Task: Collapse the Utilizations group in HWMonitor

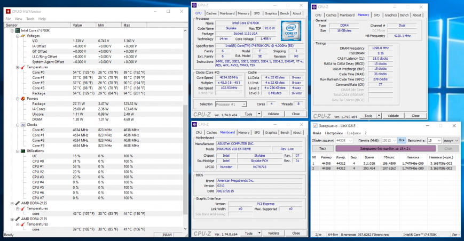Action: [x=18, y=151]
